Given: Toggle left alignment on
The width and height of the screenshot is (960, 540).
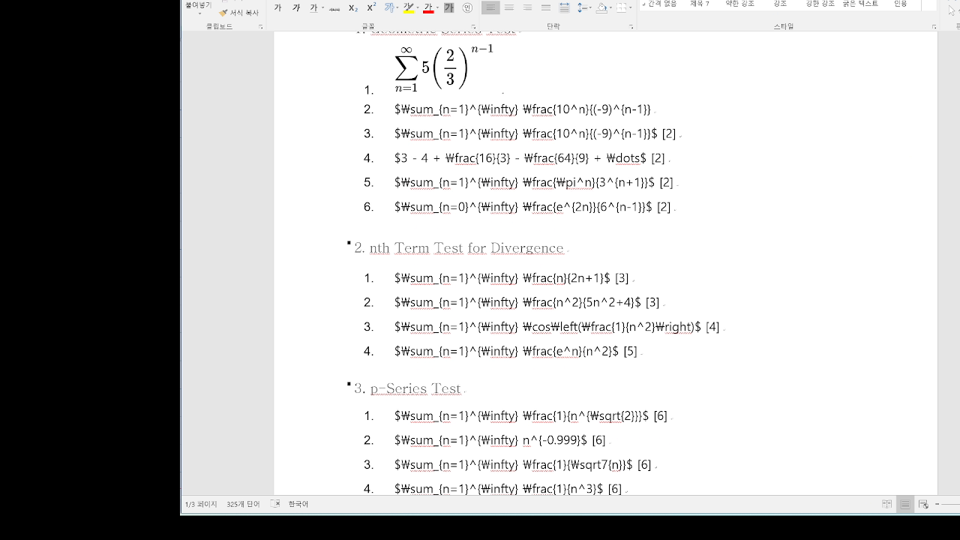Looking at the screenshot, I should [490, 7].
